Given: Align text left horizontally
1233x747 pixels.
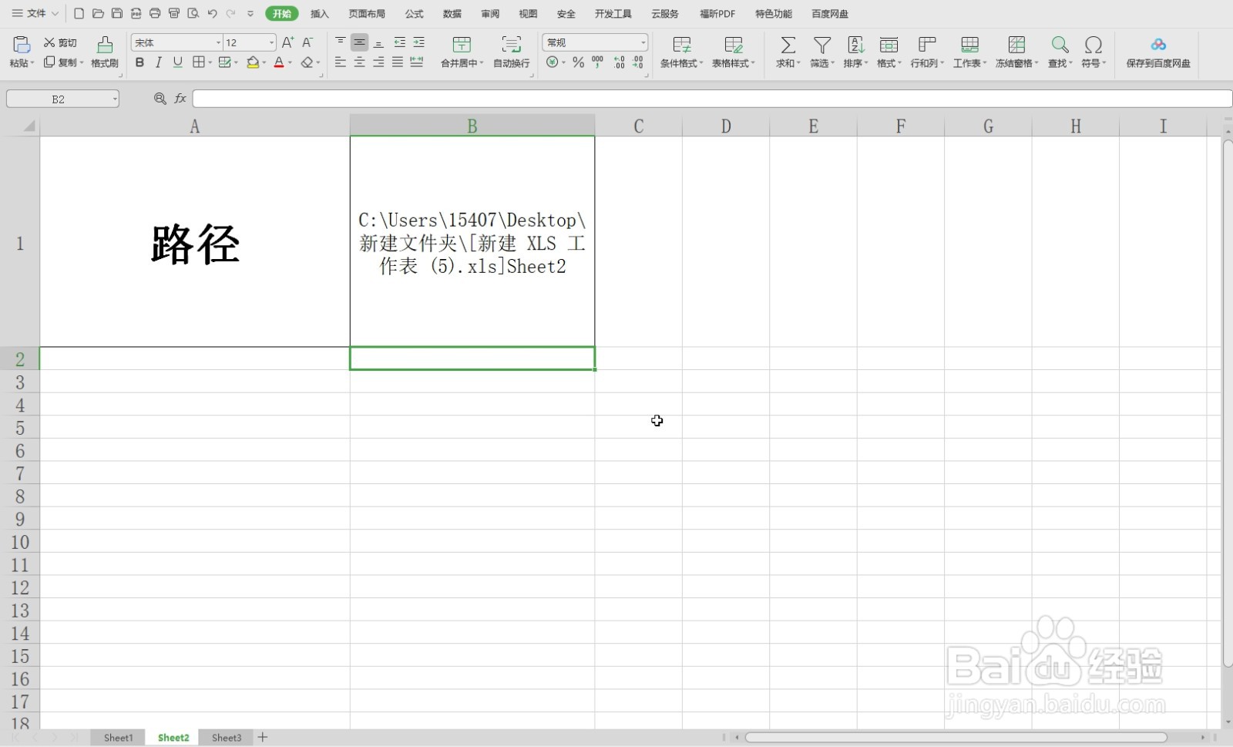Looking at the screenshot, I should pyautogui.click(x=340, y=62).
